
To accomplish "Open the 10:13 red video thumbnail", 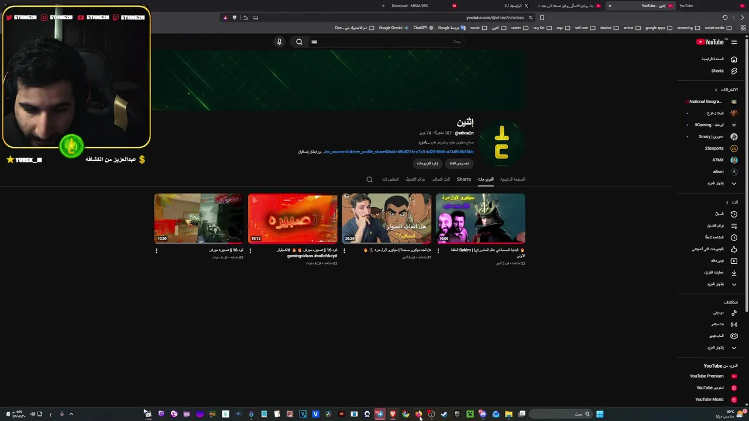I will [293, 218].
